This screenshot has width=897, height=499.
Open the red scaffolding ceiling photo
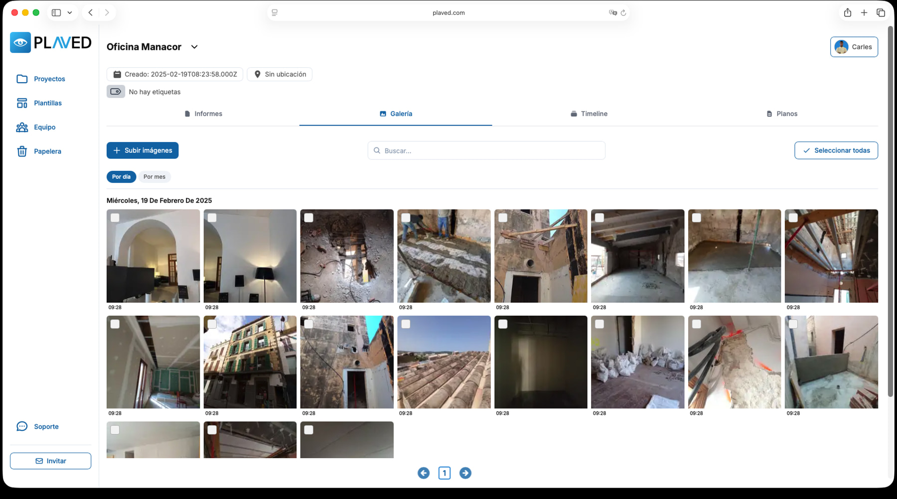tap(831, 256)
